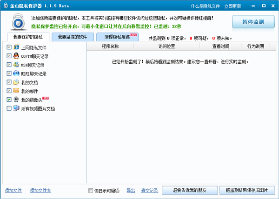Select the QQ/TM聊天记录 list label
Viewport: 279px width, 199px height.
coord(35,56)
